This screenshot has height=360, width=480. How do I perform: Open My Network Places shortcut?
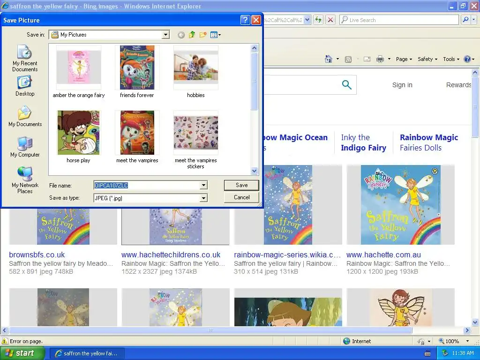(25, 180)
